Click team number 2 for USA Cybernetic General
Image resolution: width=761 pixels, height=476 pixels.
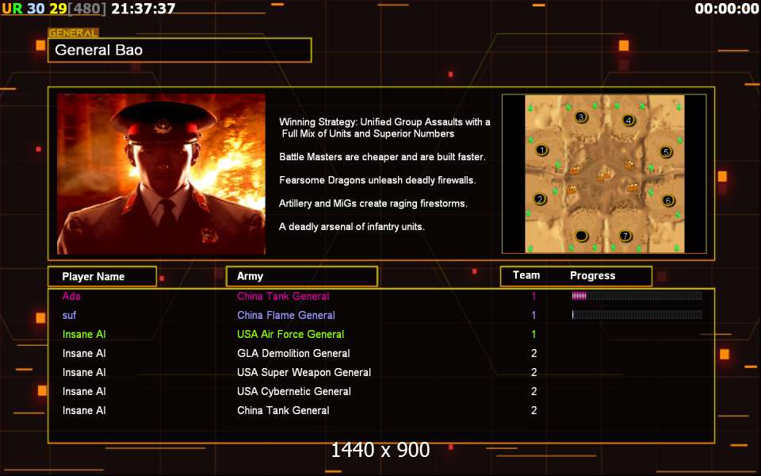tap(533, 391)
